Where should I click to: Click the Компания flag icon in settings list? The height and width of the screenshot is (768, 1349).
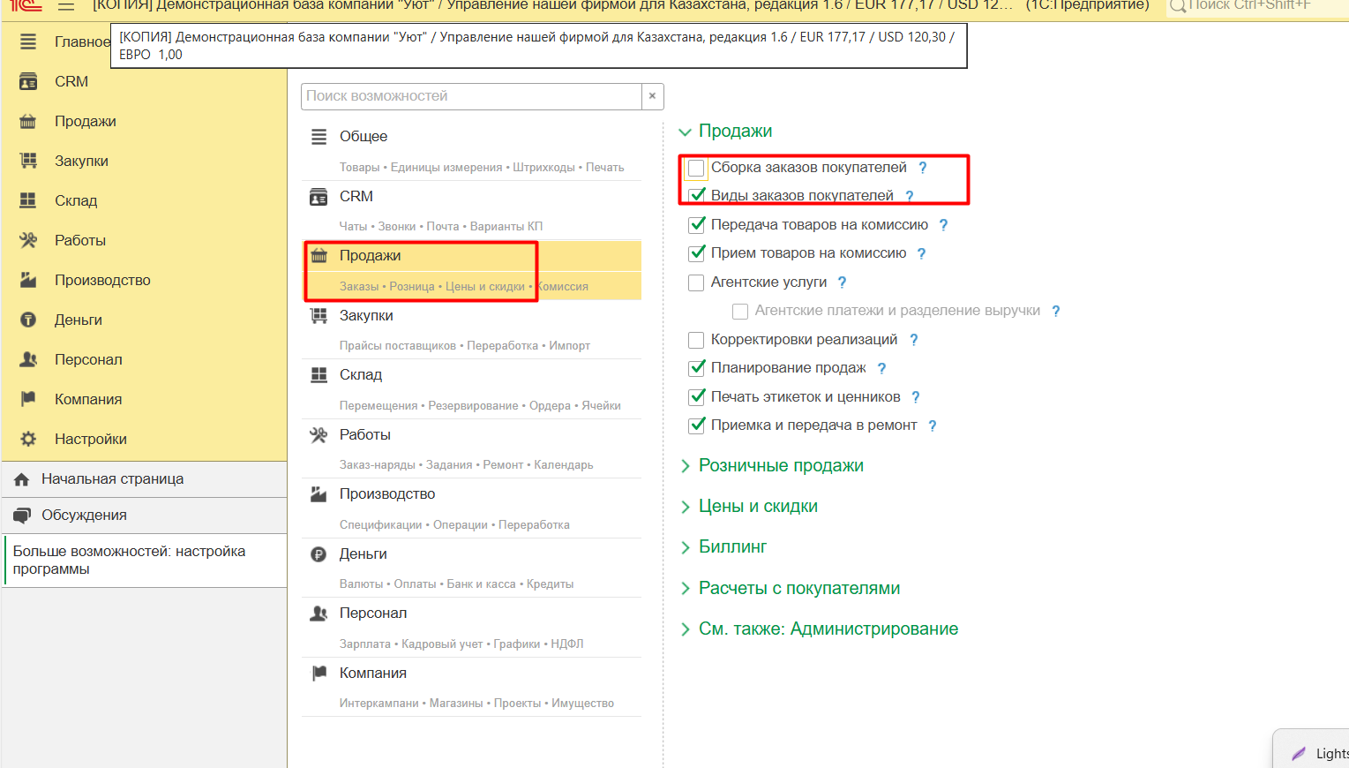[x=319, y=674]
